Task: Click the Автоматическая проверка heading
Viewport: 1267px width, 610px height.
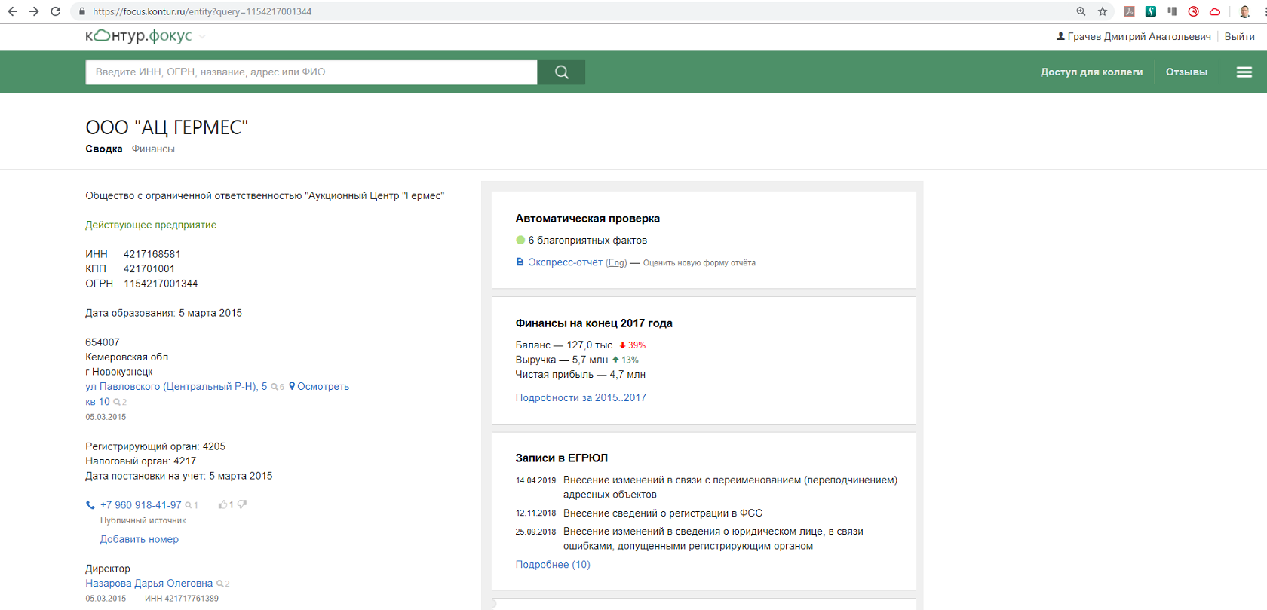Action: click(x=587, y=219)
